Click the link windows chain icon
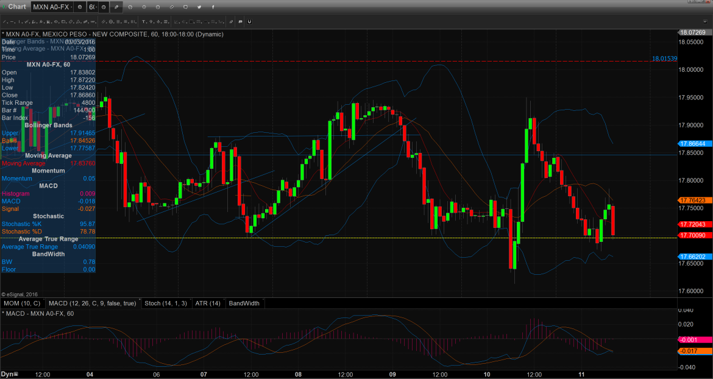This screenshot has width=713, height=379. pyautogui.click(x=171, y=7)
